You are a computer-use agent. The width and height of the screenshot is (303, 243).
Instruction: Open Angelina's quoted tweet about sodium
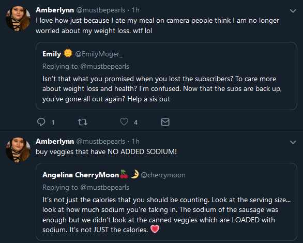166,202
